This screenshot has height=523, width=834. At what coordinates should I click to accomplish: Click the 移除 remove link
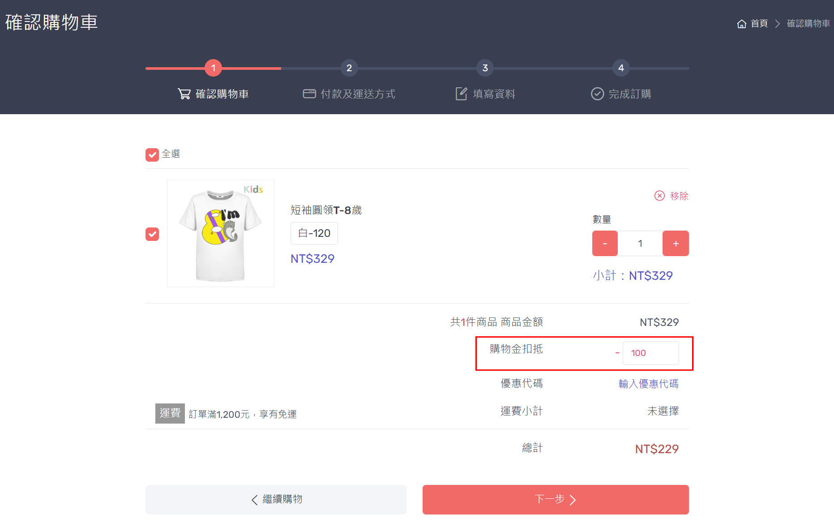point(679,196)
